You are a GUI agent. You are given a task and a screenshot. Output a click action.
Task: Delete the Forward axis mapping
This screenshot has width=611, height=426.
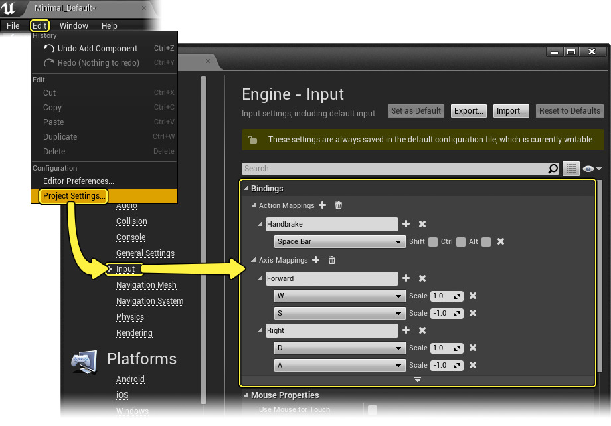coord(422,279)
